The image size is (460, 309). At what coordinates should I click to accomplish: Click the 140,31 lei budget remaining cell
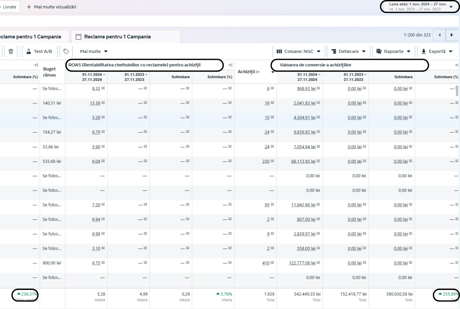tap(52, 103)
